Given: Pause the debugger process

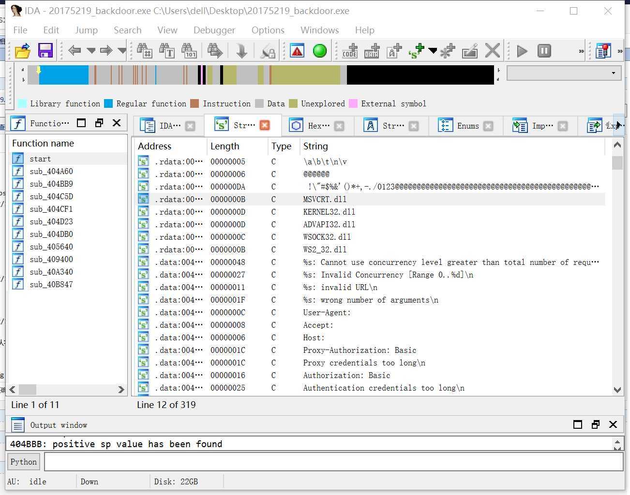Looking at the screenshot, I should (x=544, y=50).
